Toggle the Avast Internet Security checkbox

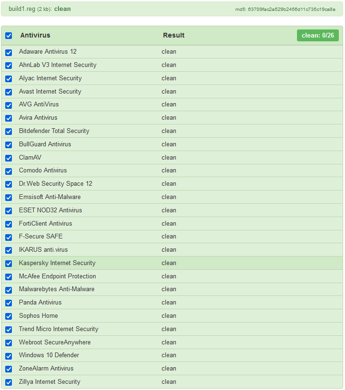point(9,92)
